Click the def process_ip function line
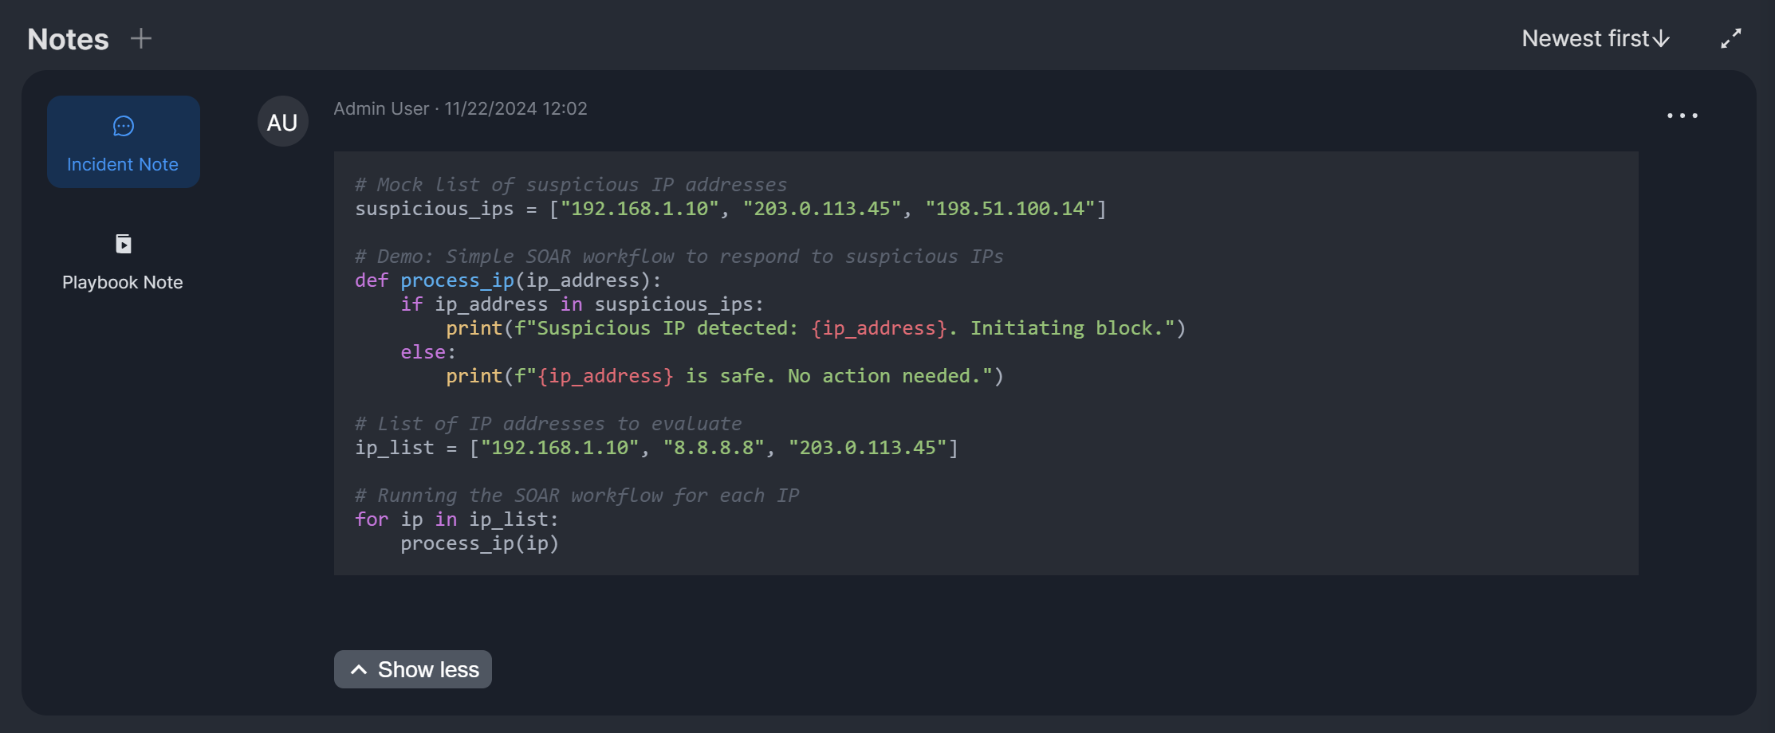 [507, 280]
